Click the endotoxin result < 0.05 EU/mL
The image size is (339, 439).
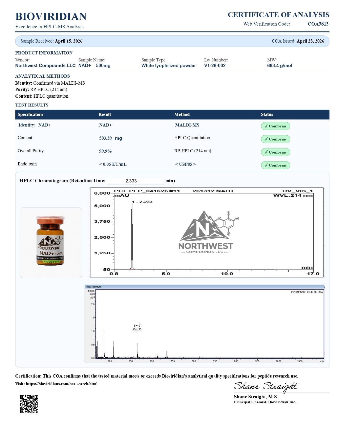(x=113, y=164)
